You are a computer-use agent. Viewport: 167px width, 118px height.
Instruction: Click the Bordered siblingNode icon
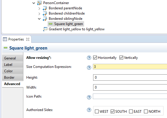click(45, 19)
